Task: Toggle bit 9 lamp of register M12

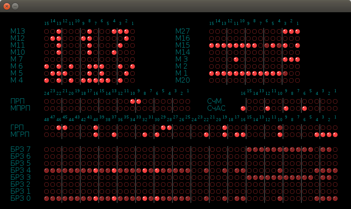Action: (x=83, y=38)
